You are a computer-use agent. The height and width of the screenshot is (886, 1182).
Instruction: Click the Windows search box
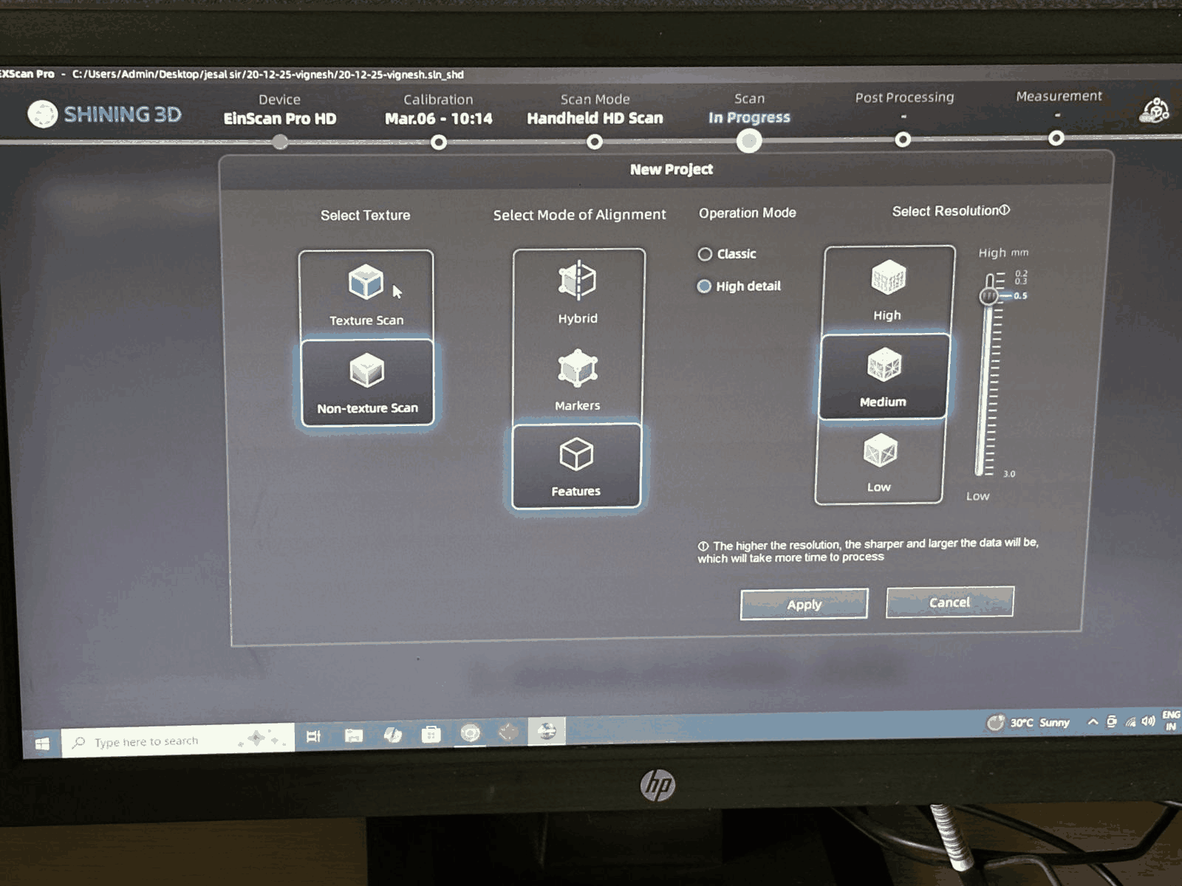(x=178, y=741)
